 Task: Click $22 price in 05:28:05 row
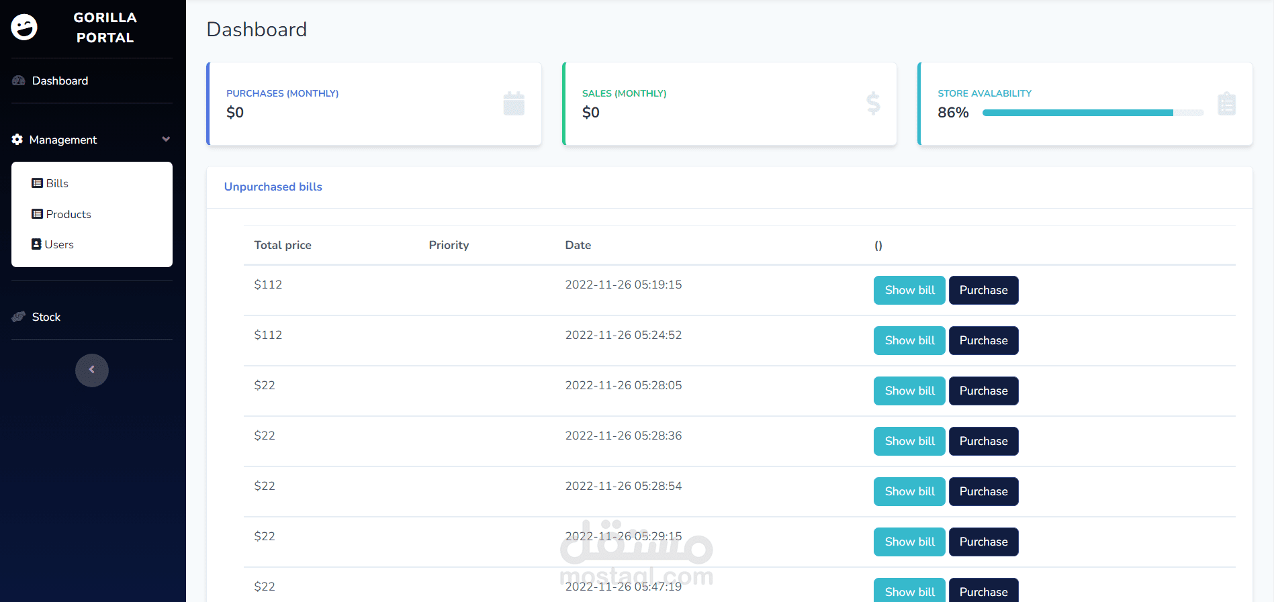(265, 385)
